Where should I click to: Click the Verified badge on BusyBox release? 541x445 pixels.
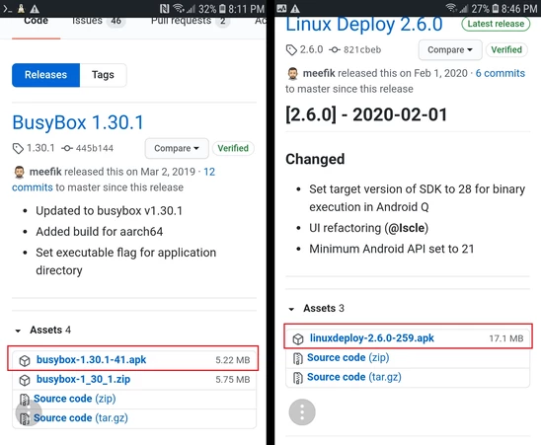(233, 148)
